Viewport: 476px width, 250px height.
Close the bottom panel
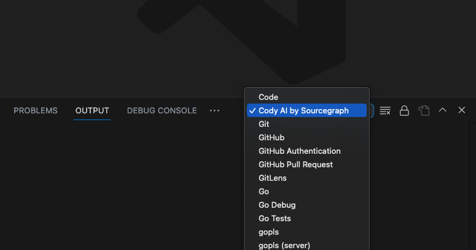(462, 110)
